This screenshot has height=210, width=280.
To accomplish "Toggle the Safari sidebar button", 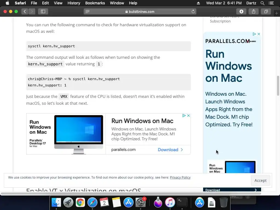I will [x=43, y=11].
